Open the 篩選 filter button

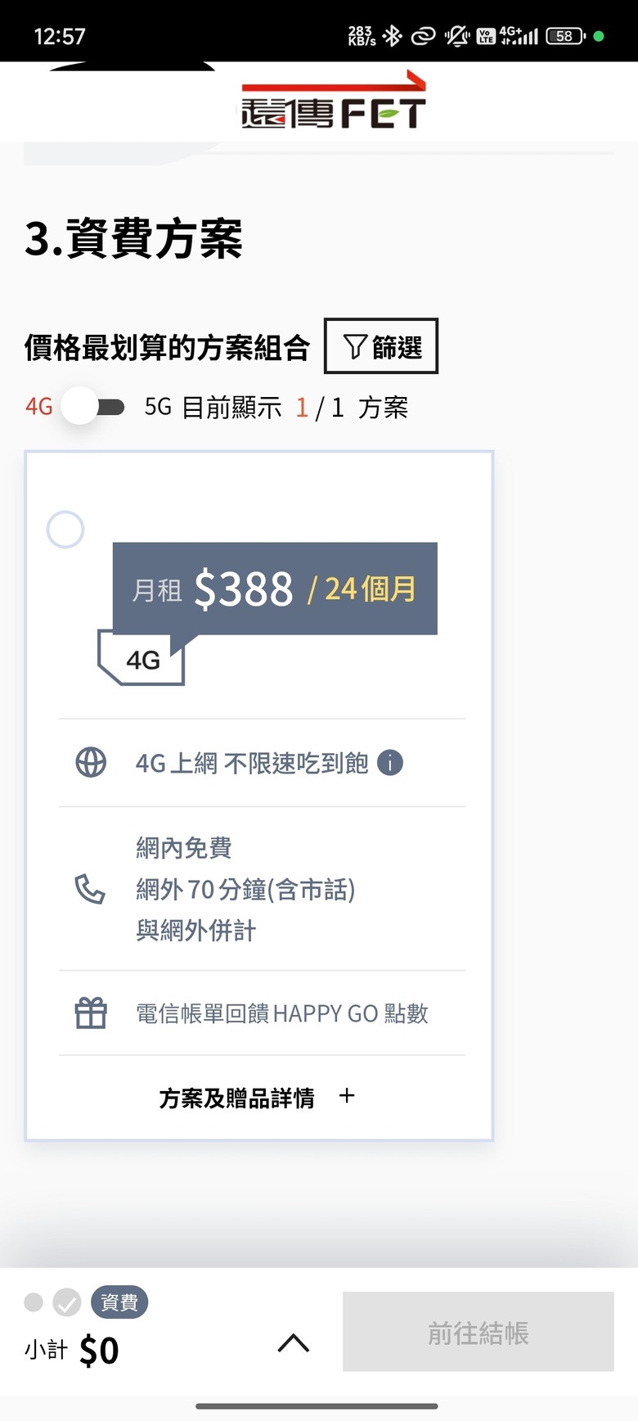coord(381,346)
